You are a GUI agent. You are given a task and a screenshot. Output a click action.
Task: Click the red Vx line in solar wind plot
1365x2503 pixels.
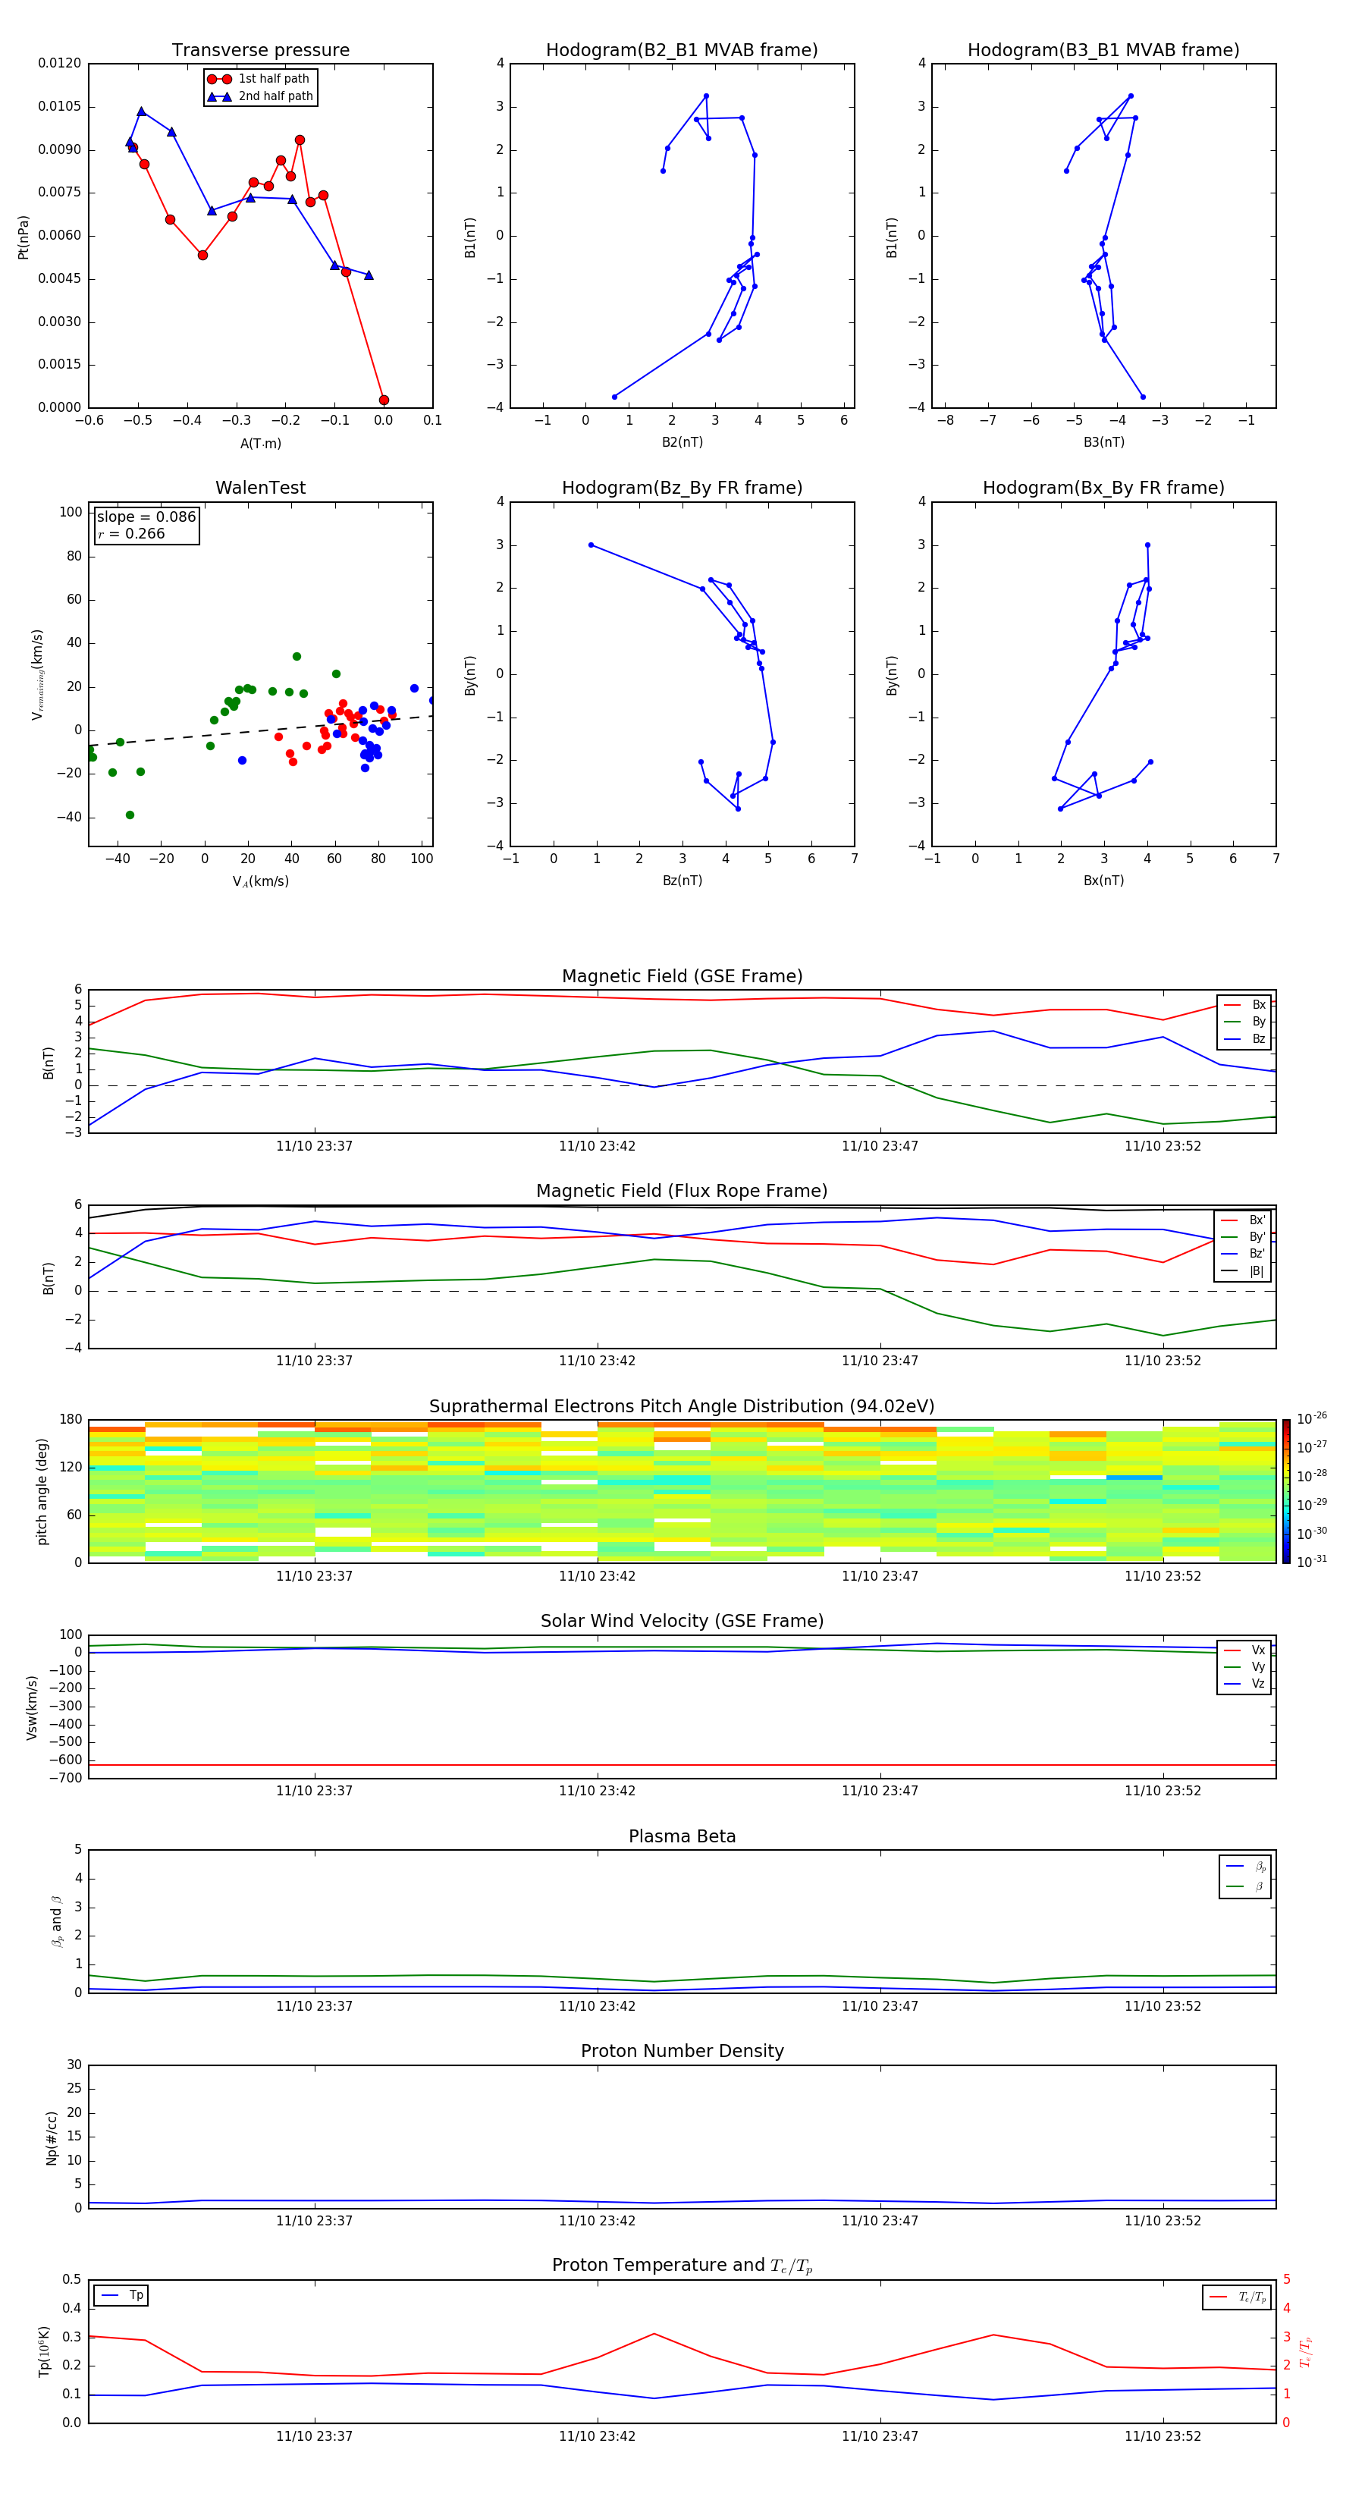tap(682, 1764)
